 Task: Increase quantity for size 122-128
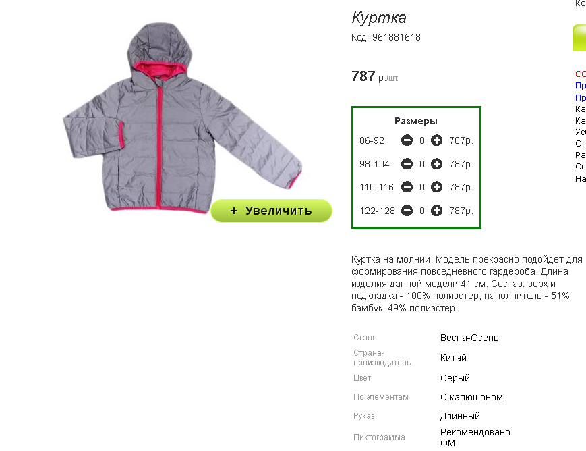[x=436, y=211]
